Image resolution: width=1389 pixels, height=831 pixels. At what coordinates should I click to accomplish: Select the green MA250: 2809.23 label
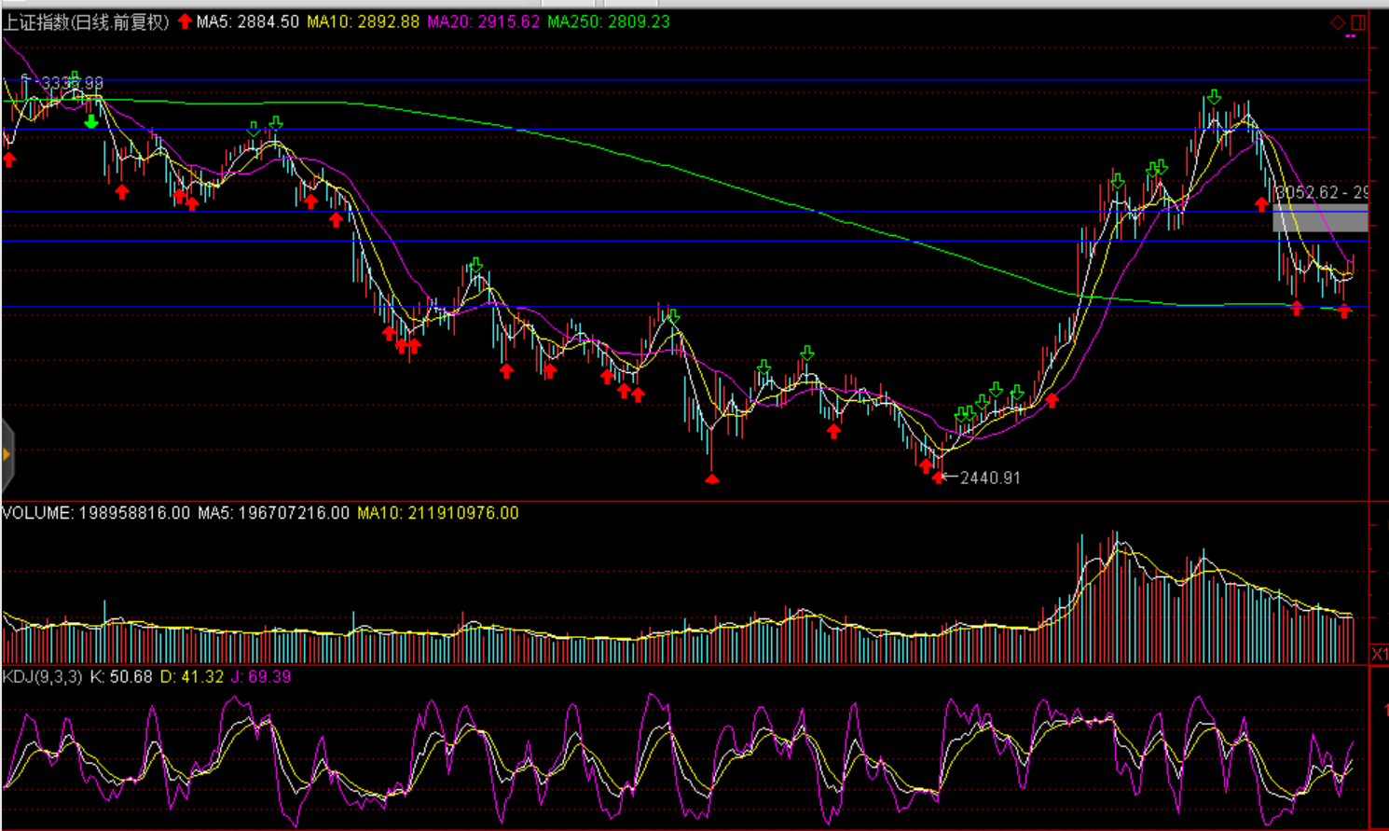click(609, 21)
